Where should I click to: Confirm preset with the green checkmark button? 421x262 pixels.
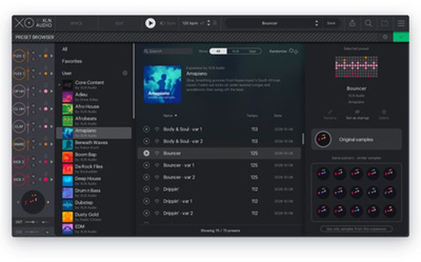401,37
